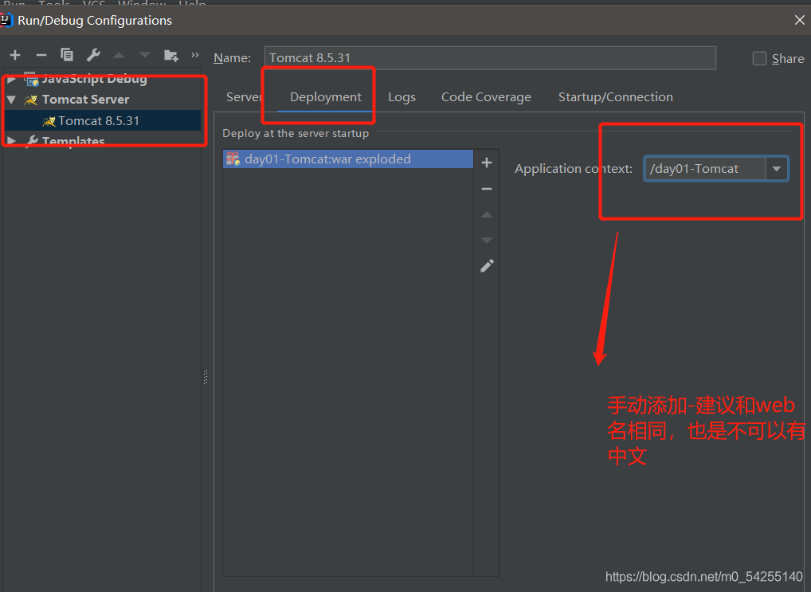Open the Code Coverage tab

pos(486,96)
